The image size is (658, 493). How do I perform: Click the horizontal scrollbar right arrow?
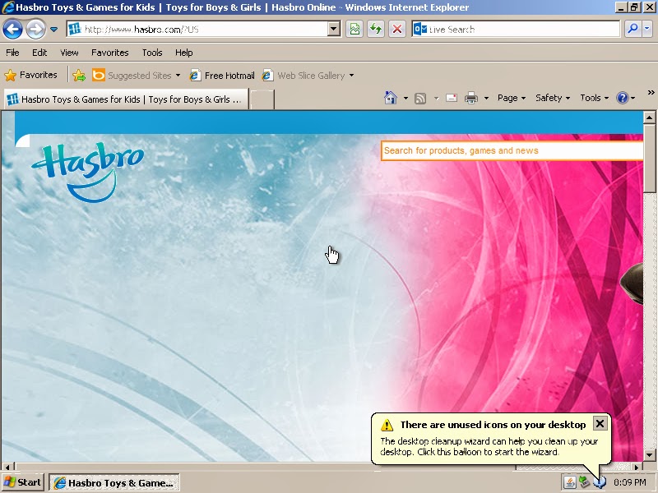point(637,467)
